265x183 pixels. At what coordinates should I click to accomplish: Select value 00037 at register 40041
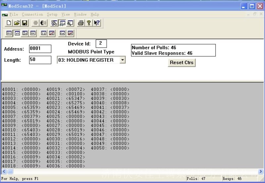tap(120, 107)
